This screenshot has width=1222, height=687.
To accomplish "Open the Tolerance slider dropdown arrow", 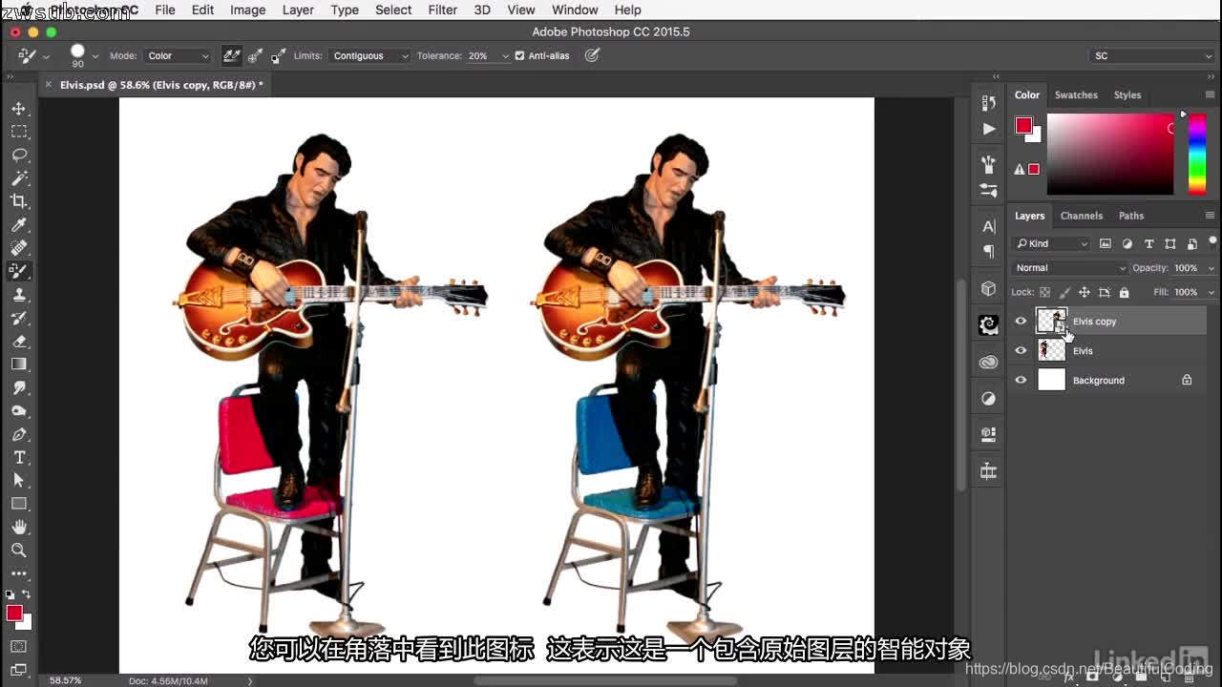I will click(x=505, y=55).
